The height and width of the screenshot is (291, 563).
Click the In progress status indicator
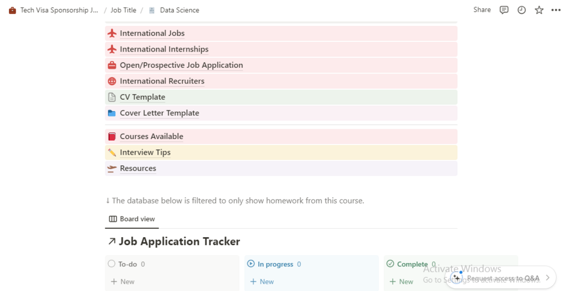pos(251,264)
